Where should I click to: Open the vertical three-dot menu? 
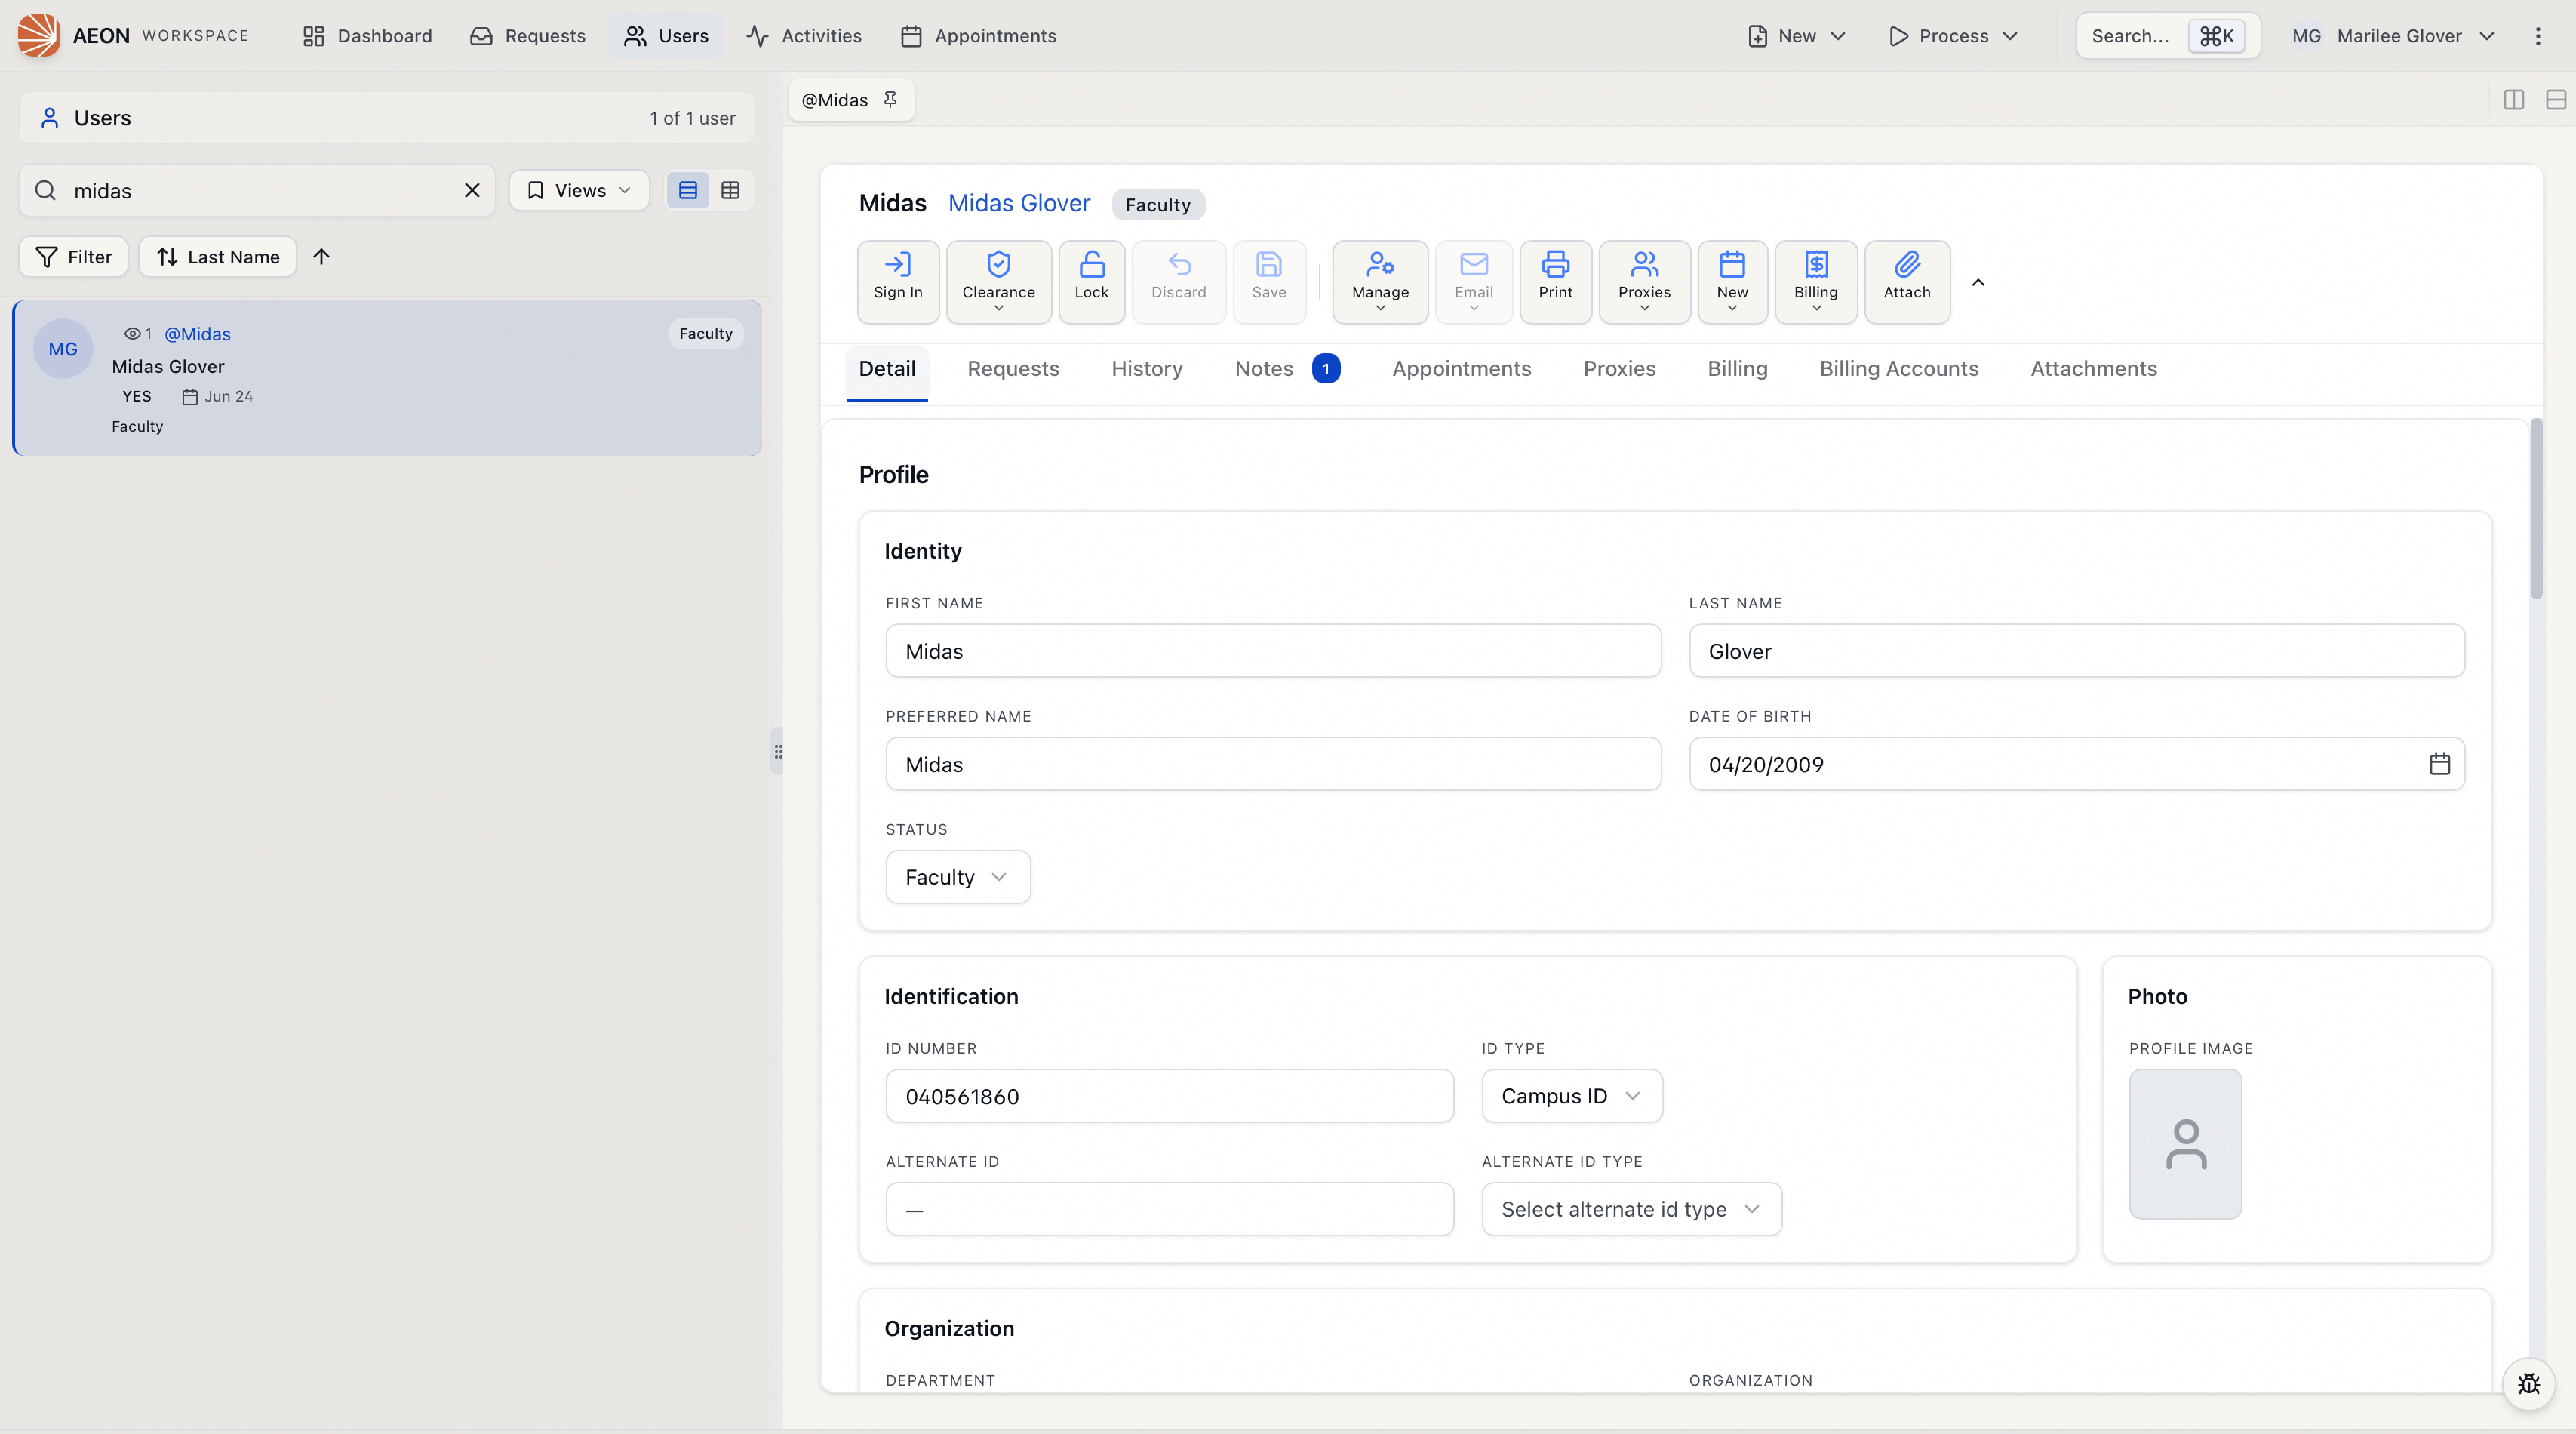pyautogui.click(x=2537, y=36)
